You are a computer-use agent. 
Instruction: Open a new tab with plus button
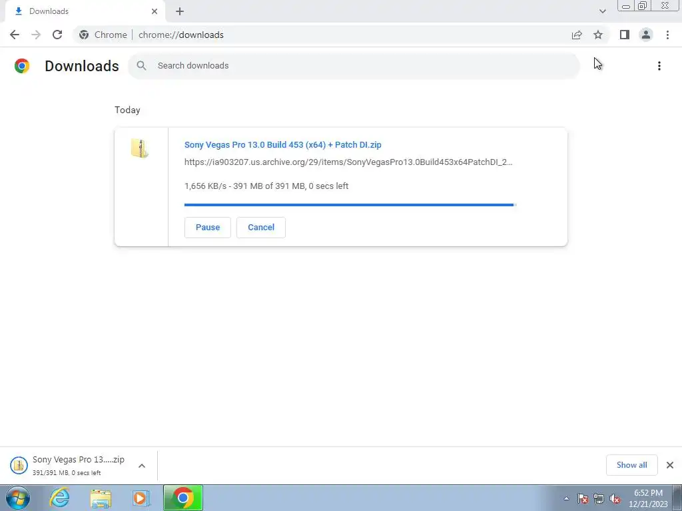[x=180, y=11]
